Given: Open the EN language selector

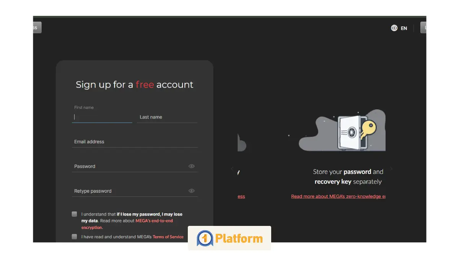Looking at the screenshot, I should pos(404,28).
